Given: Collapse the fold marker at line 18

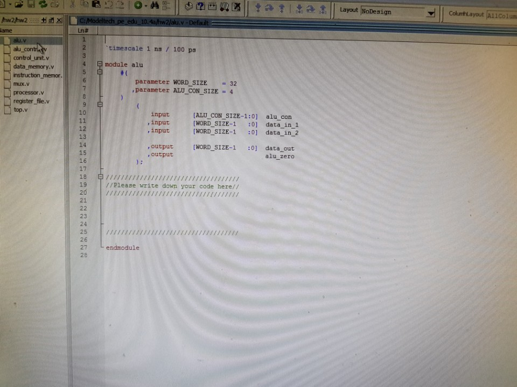Looking at the screenshot, I should (101, 177).
